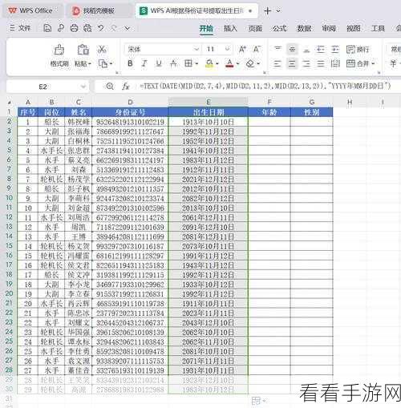The width and height of the screenshot is (401, 408).
Task: Click the Name Box showing E2
Action: [x=43, y=87]
